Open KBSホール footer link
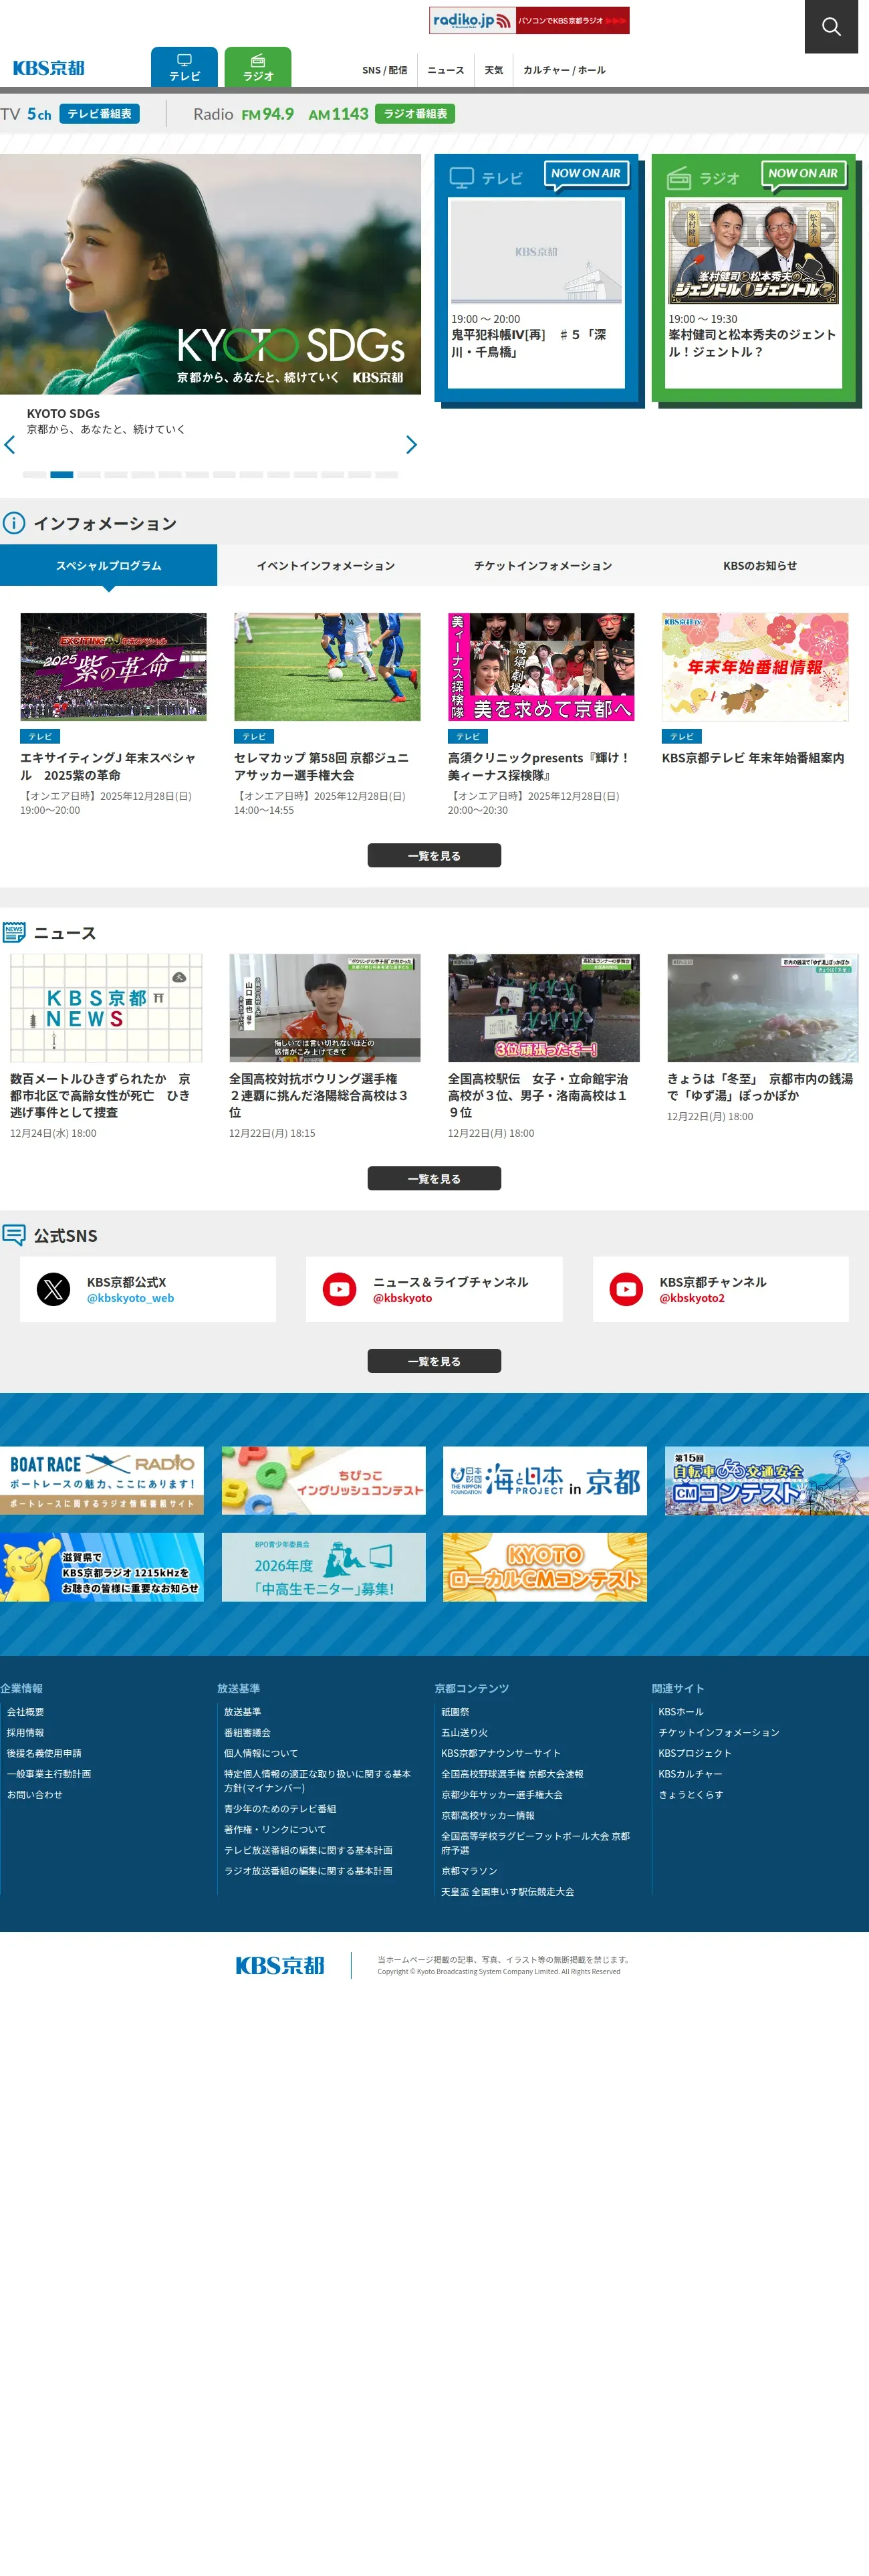This screenshot has height=2576, width=869. [x=681, y=1712]
